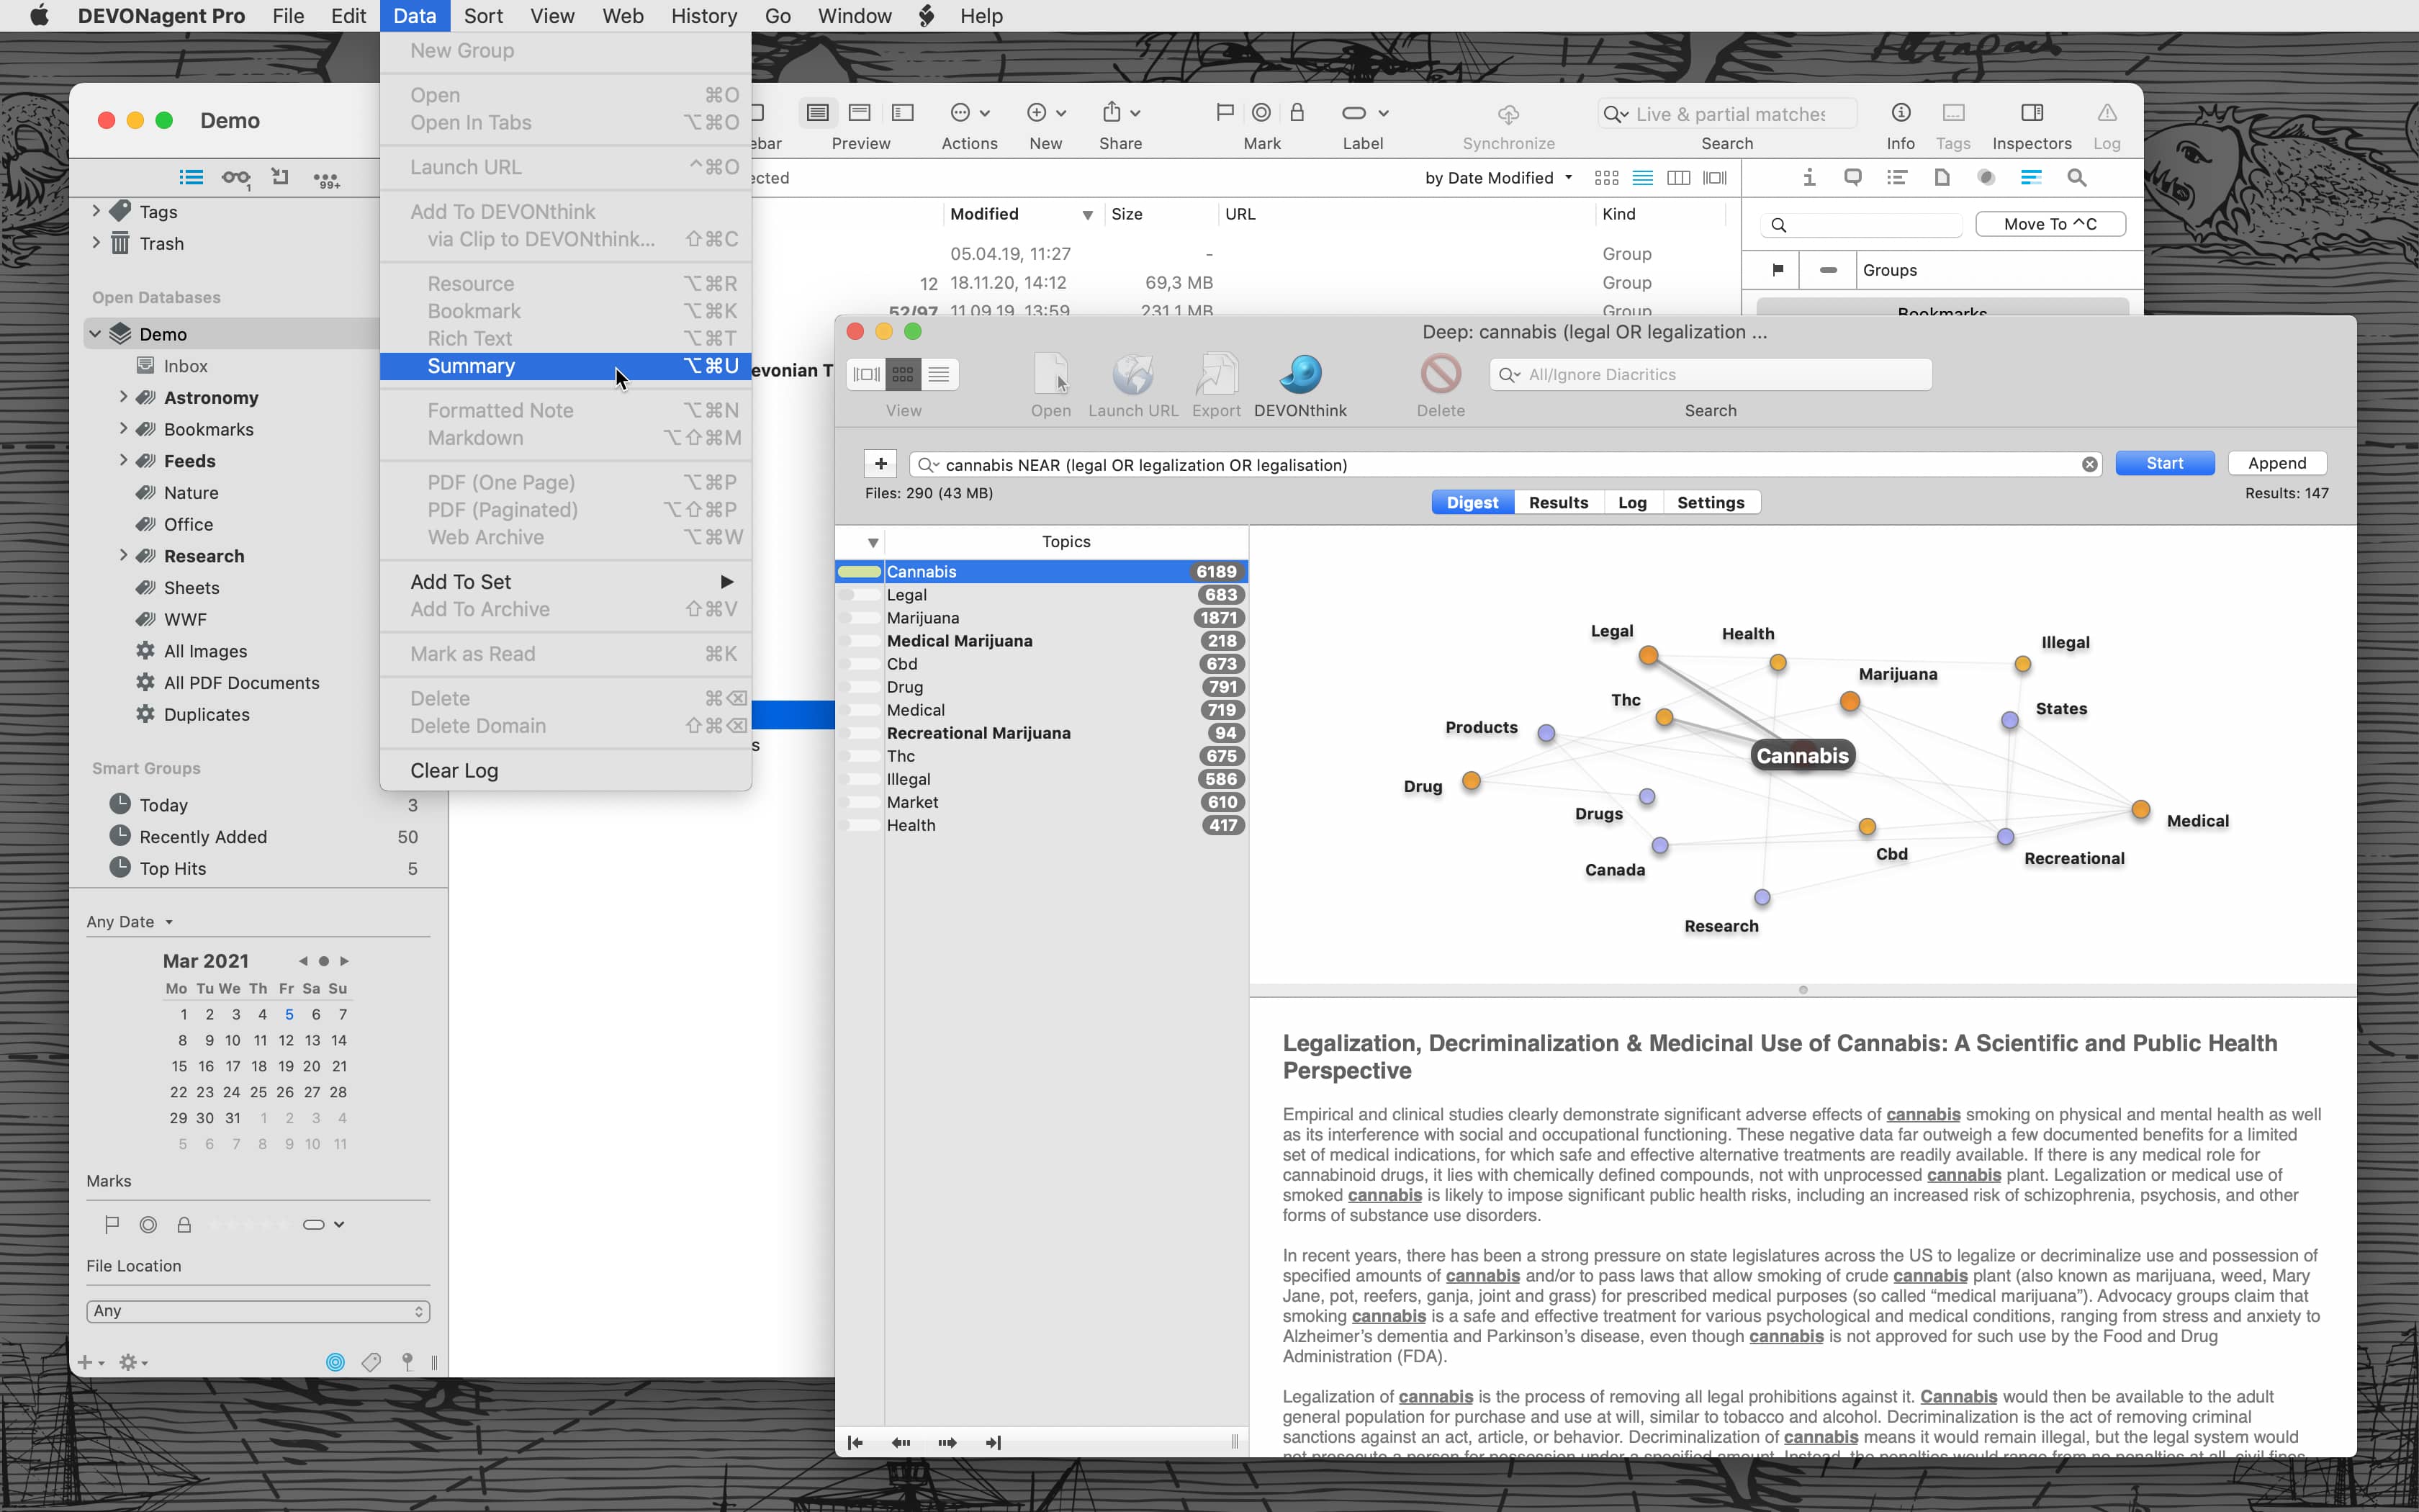Jump to first result arrow icon

click(855, 1442)
